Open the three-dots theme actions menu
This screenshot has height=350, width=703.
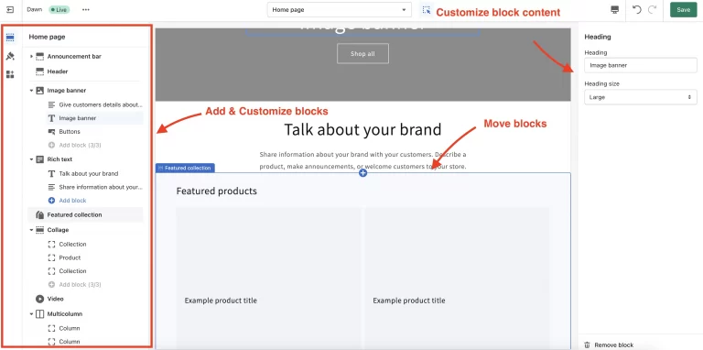pos(86,9)
